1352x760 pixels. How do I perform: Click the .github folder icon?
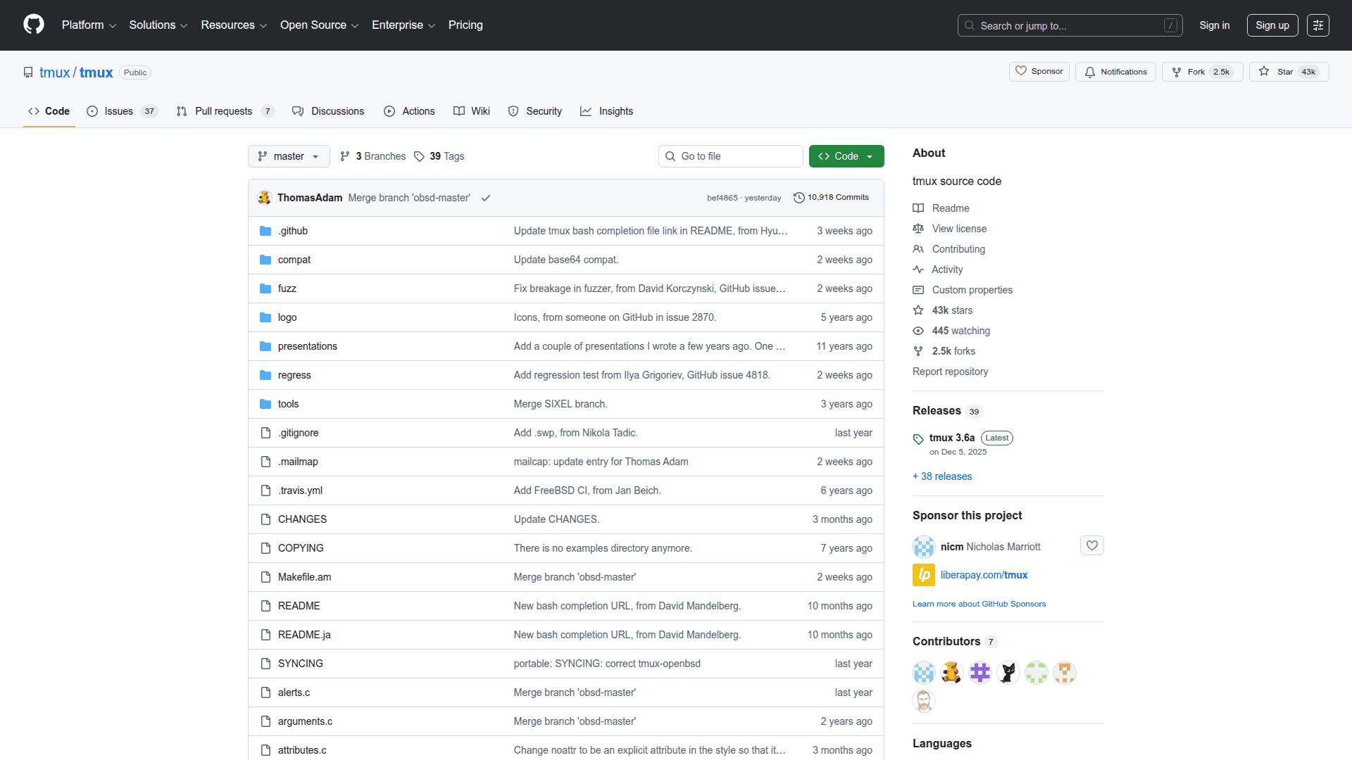265,231
